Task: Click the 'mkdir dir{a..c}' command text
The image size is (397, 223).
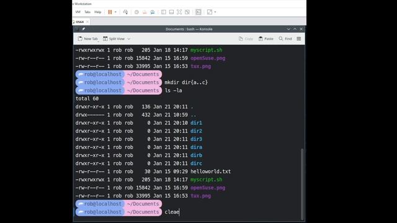Action: (x=186, y=82)
